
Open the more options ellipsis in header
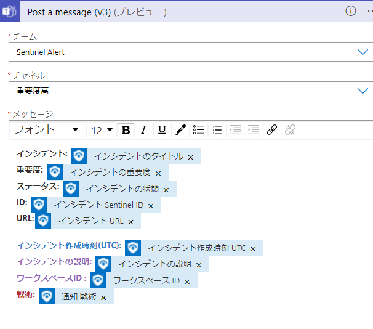[370, 11]
